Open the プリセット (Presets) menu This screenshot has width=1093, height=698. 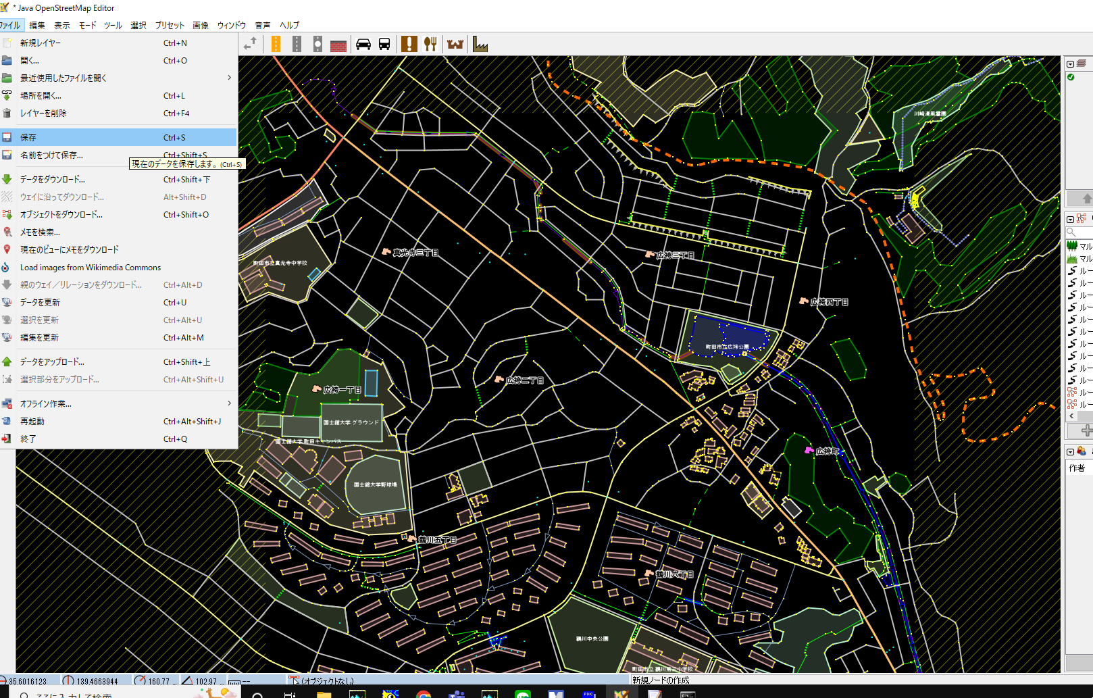(170, 25)
